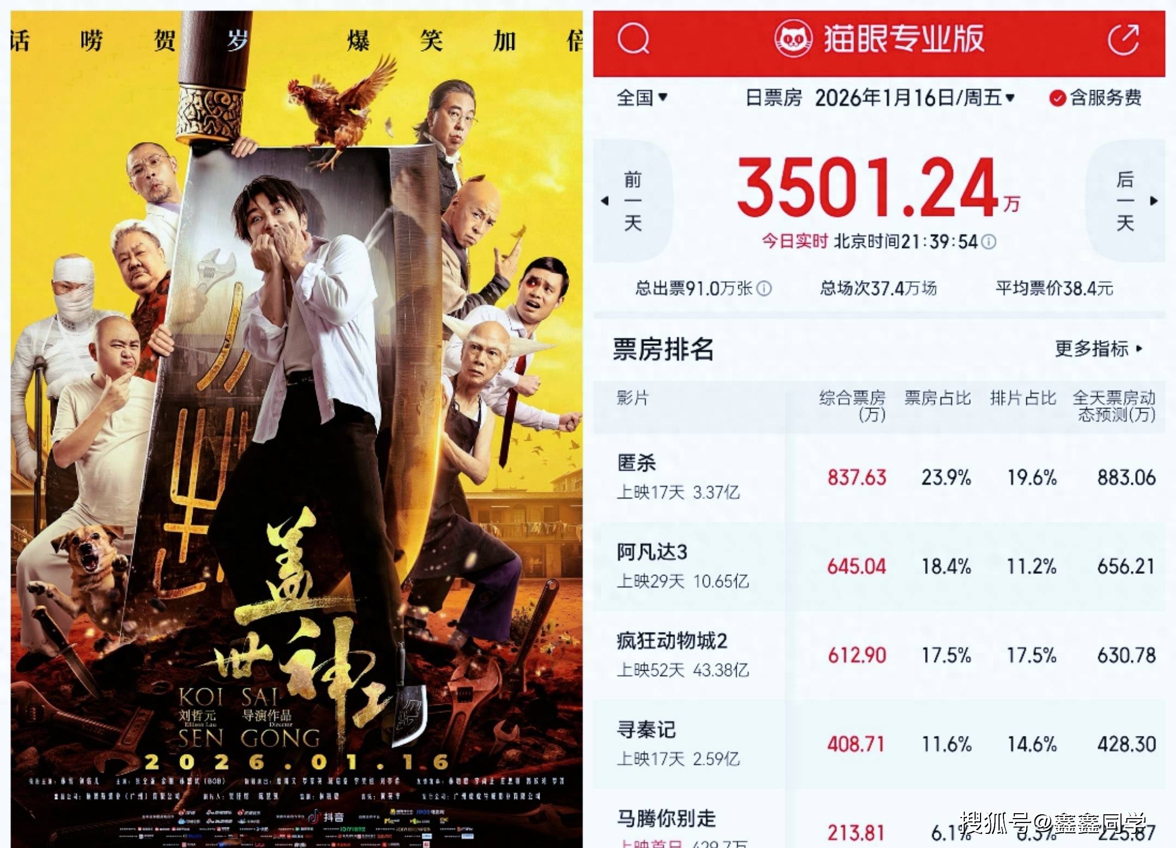The width and height of the screenshot is (1176, 848).
Task: Click the 盖世神工 movie poster image
Action: pyautogui.click(x=297, y=429)
